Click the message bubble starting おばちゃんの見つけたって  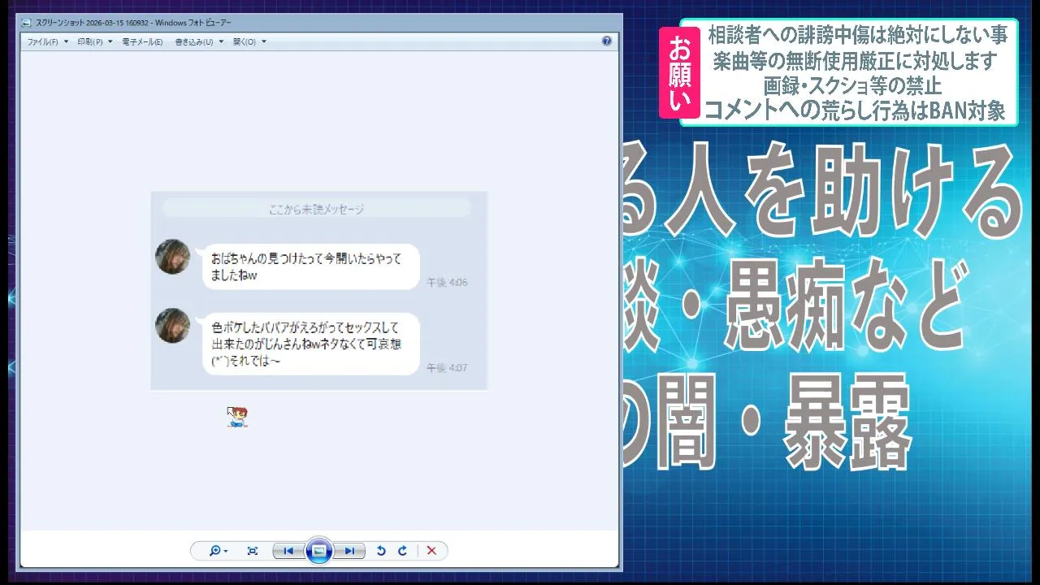[310, 266]
